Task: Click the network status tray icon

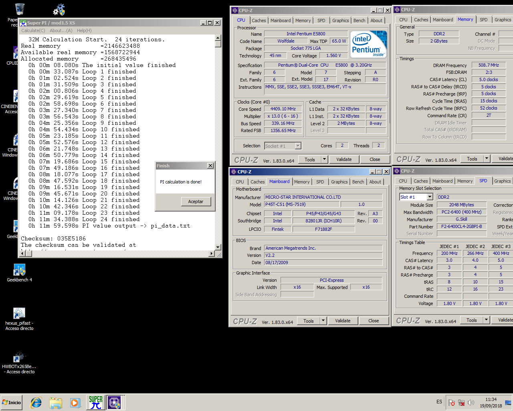Action: click(461, 403)
